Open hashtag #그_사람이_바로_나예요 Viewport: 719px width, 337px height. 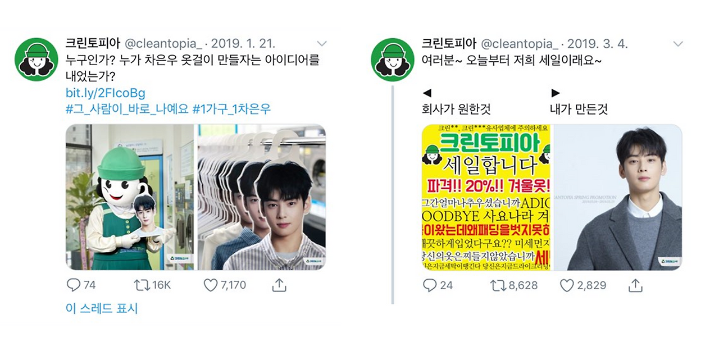tap(127, 108)
